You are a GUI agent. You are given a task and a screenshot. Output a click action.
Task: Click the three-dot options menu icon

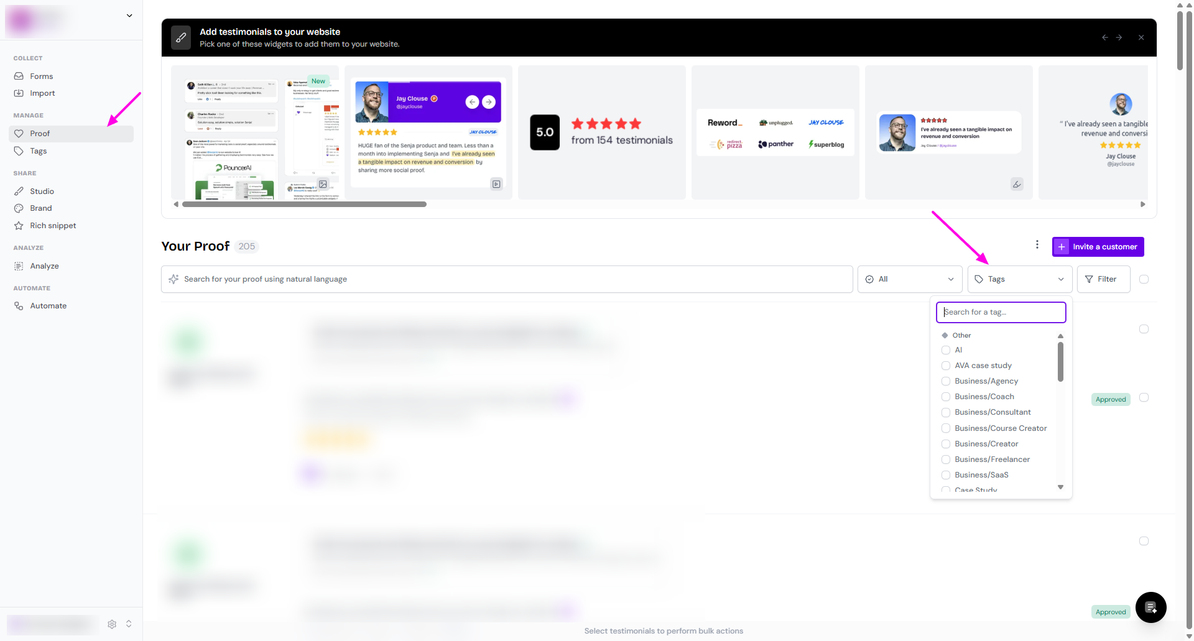(1037, 245)
